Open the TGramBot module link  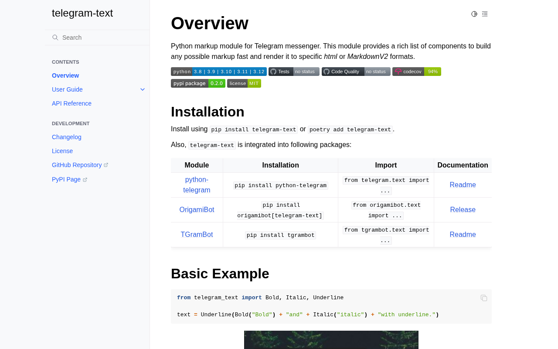pyautogui.click(x=197, y=235)
